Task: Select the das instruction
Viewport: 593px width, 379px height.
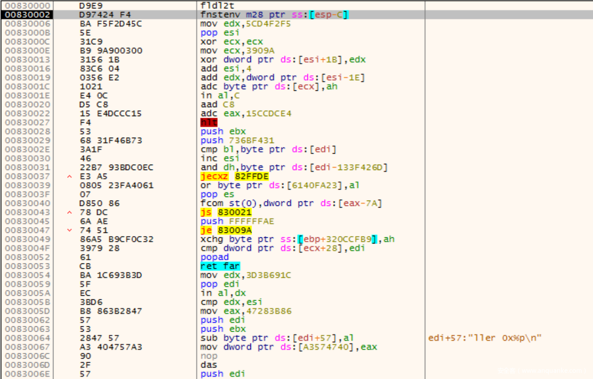Action: [x=209, y=365]
